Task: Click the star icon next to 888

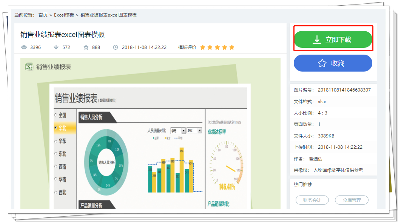Action: coord(86,47)
